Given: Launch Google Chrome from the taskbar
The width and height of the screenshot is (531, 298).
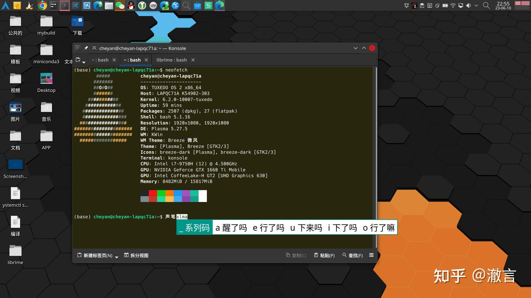Looking at the screenshot, I should 42,5.
